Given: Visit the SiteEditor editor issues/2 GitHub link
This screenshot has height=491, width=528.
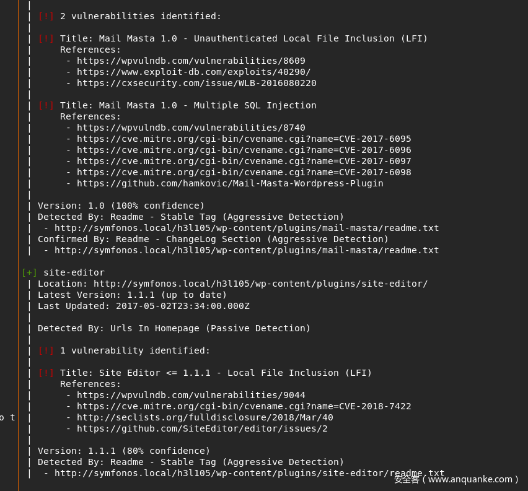Looking at the screenshot, I should (x=202, y=428).
